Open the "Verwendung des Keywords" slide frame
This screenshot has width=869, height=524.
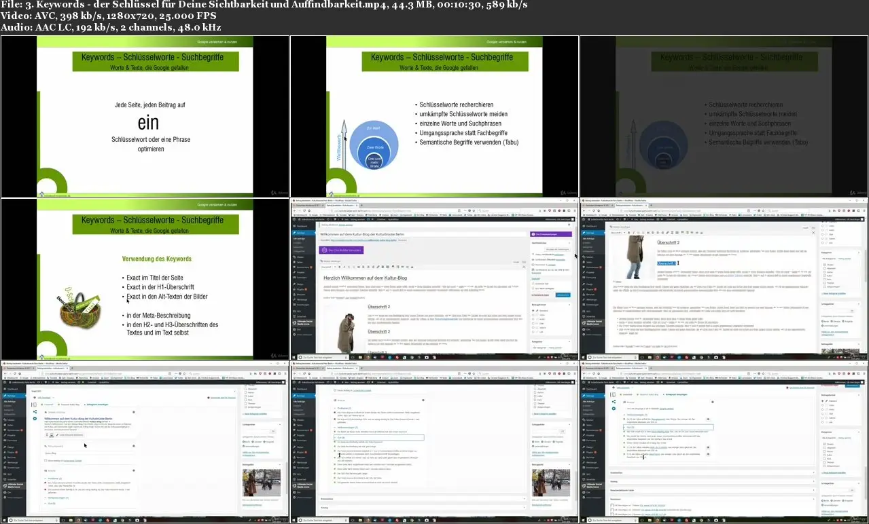145,278
